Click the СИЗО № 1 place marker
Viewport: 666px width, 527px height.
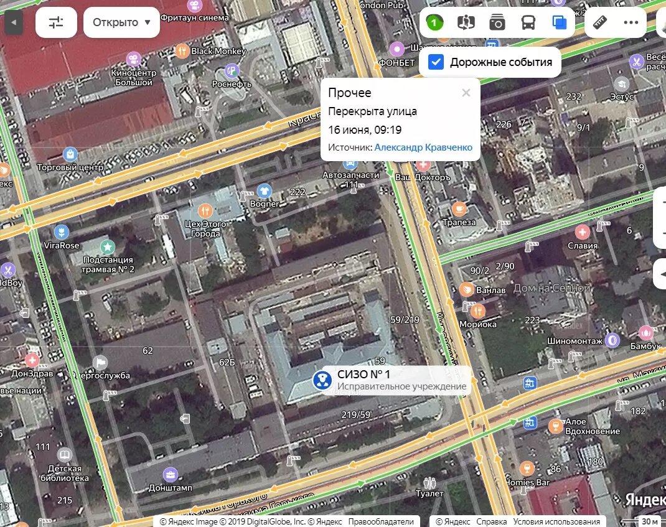[322, 380]
